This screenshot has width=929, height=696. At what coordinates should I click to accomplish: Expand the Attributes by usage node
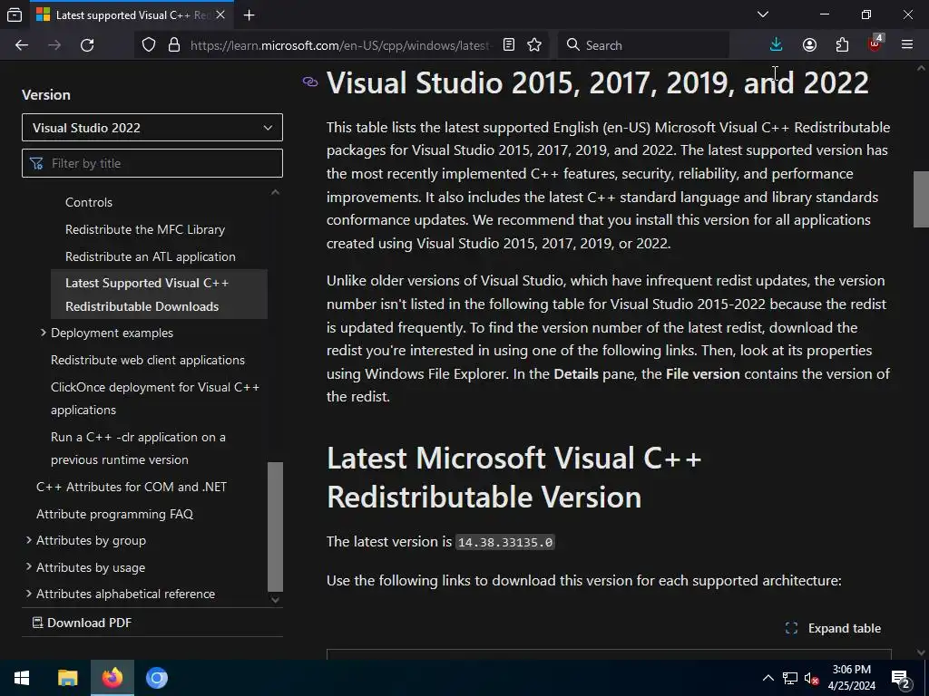coord(28,567)
